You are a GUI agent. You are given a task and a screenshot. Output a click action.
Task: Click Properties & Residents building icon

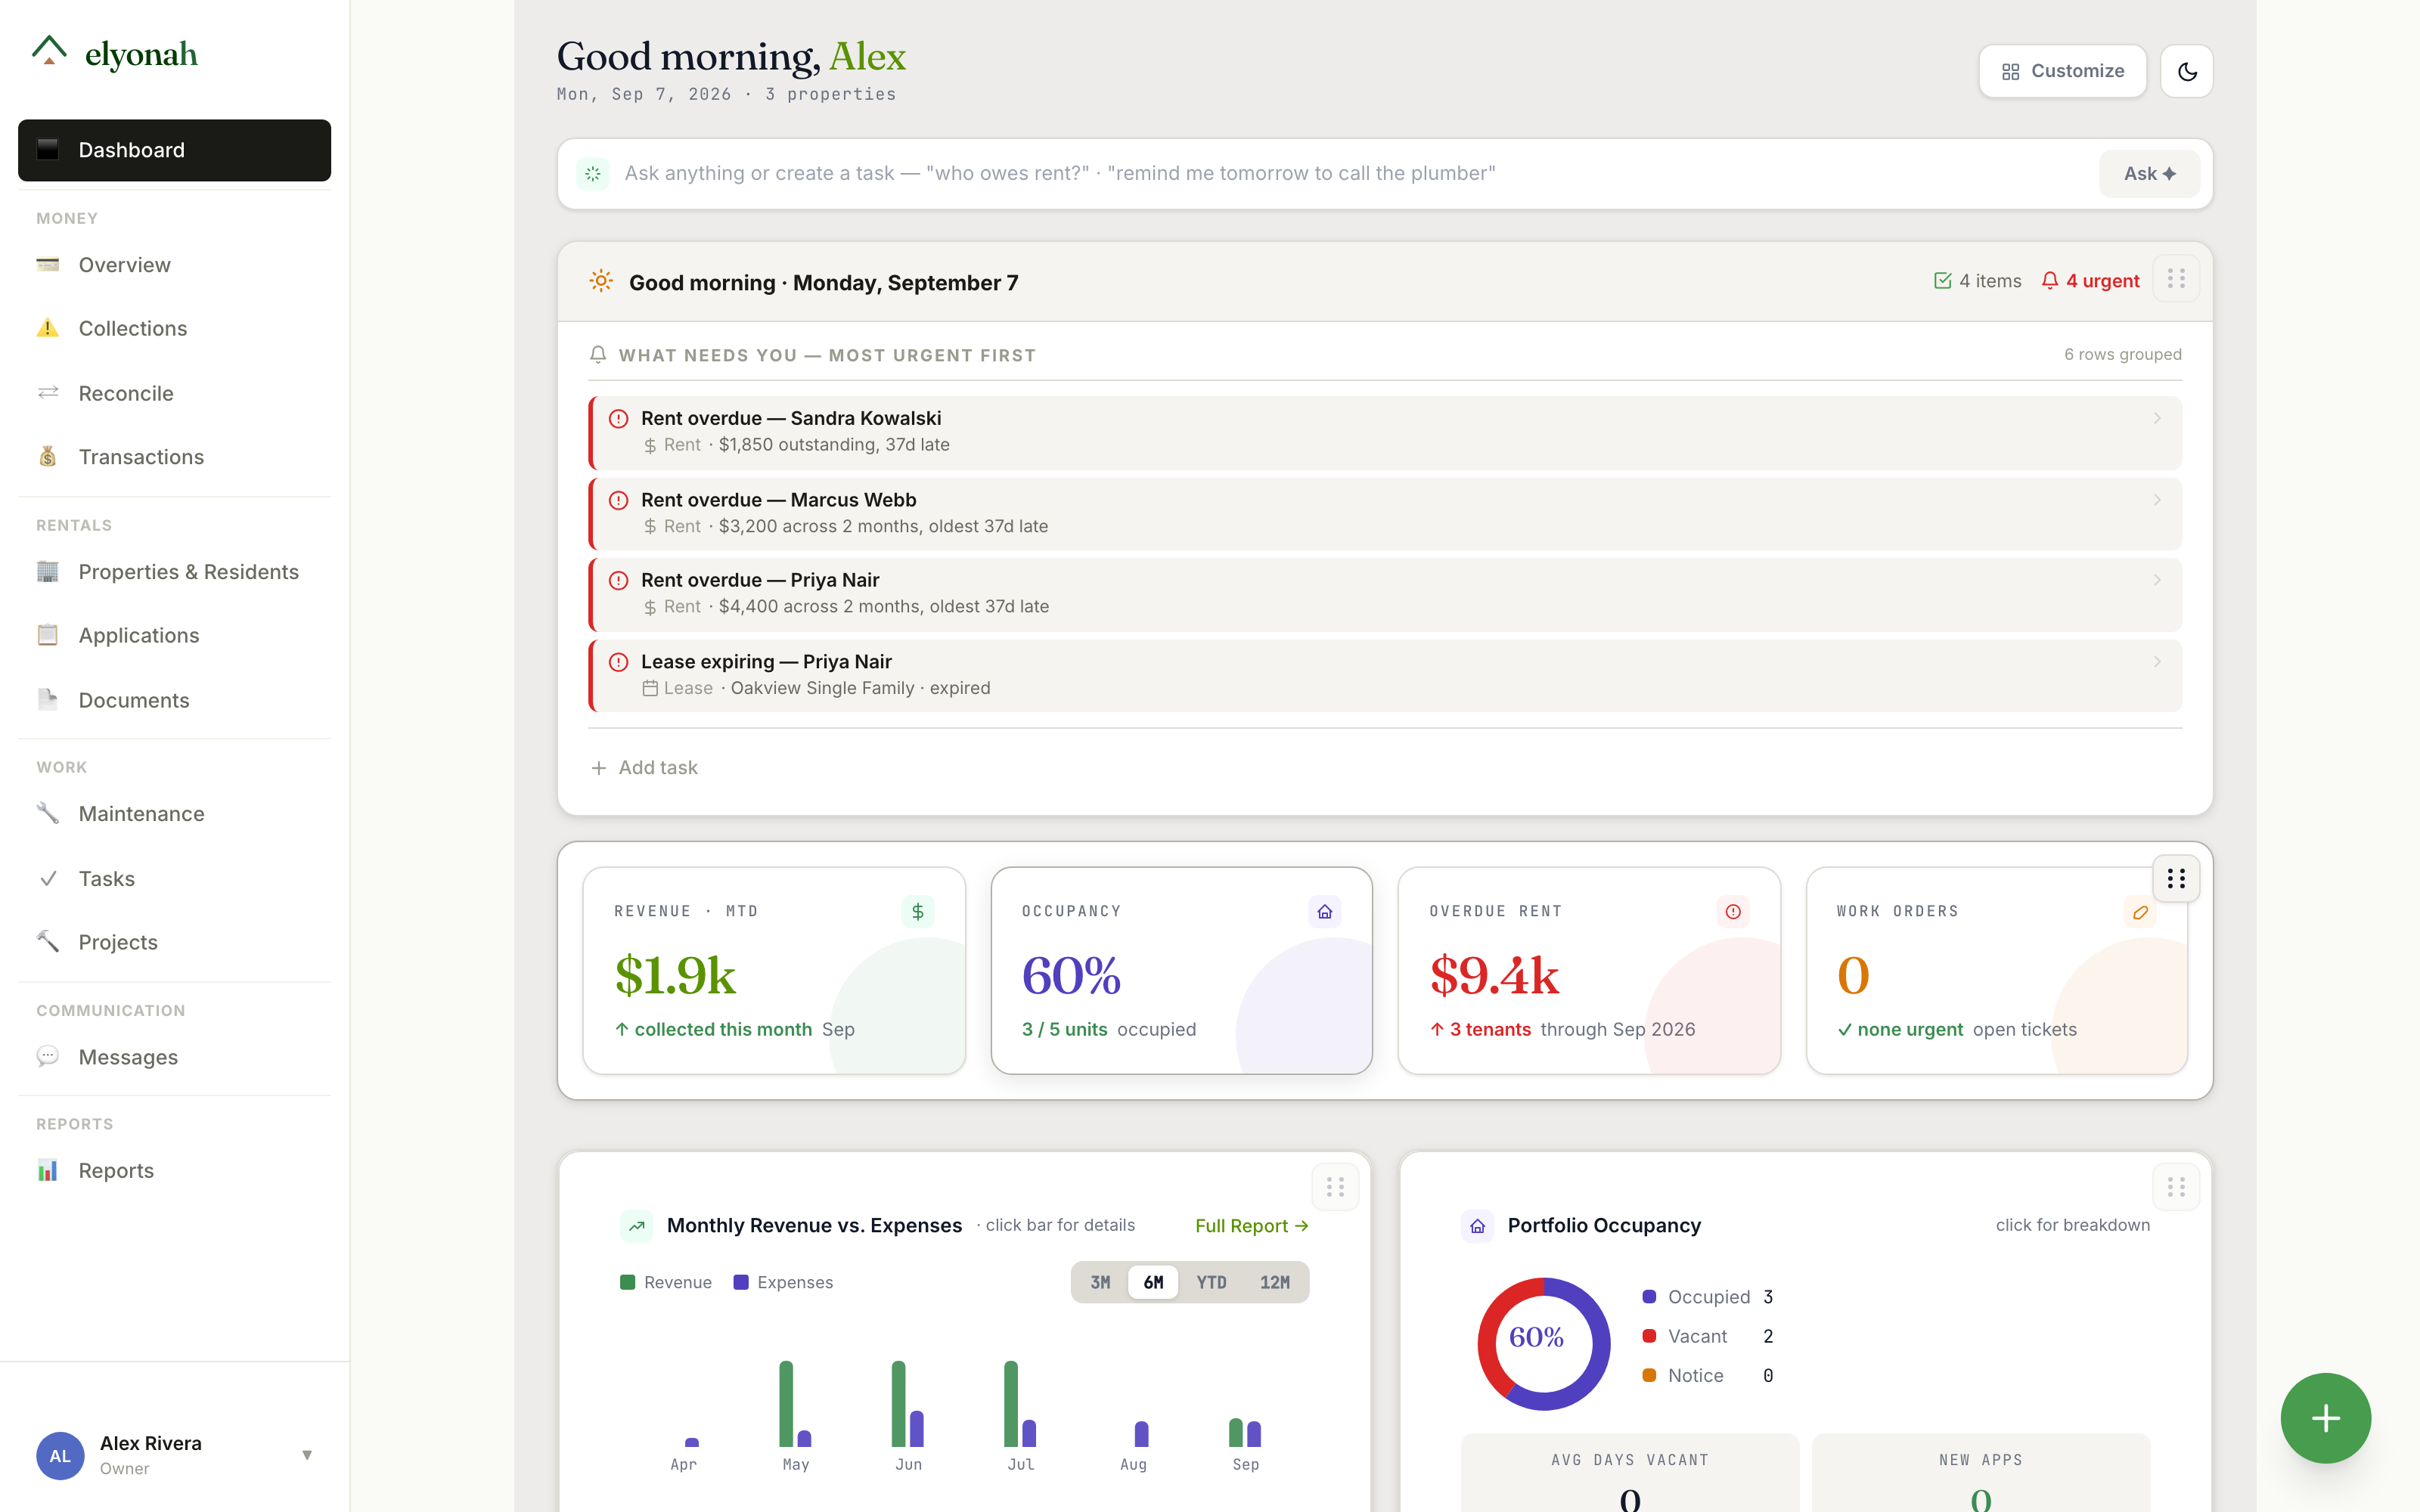tap(48, 571)
